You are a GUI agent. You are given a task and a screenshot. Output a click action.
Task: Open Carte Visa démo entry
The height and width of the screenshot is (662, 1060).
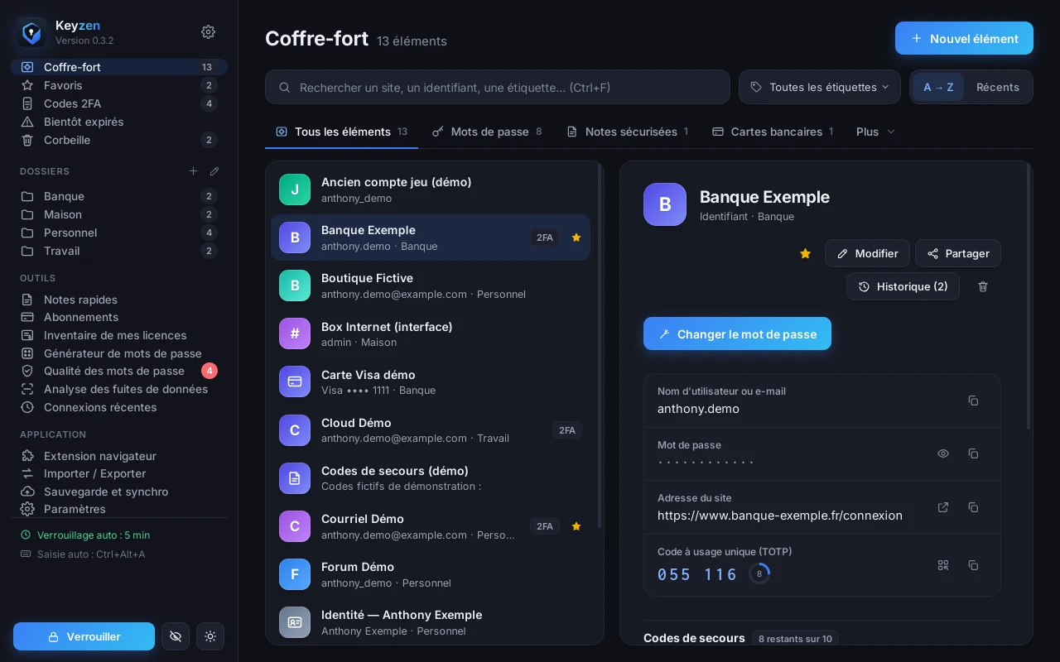pos(431,382)
